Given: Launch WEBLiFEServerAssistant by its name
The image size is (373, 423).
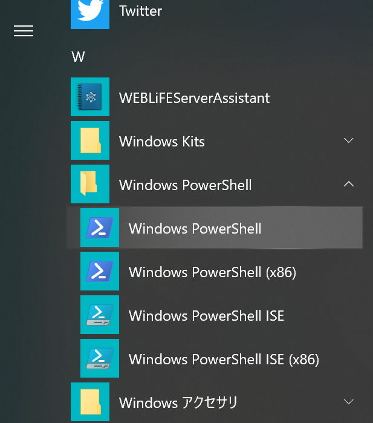Looking at the screenshot, I should coord(194,97).
